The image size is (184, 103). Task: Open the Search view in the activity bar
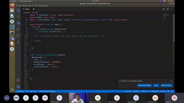tap(18, 16)
